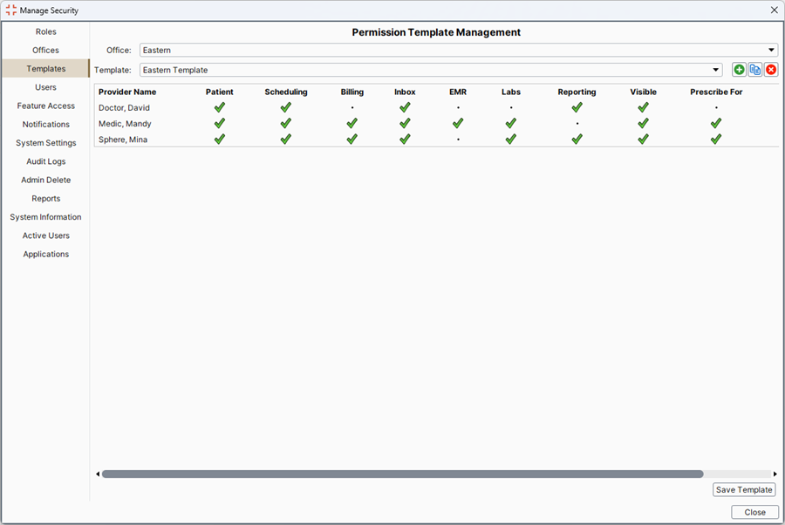Enable Billing permission for Doctor, David
Screen dimensions: 785x525
coord(352,107)
